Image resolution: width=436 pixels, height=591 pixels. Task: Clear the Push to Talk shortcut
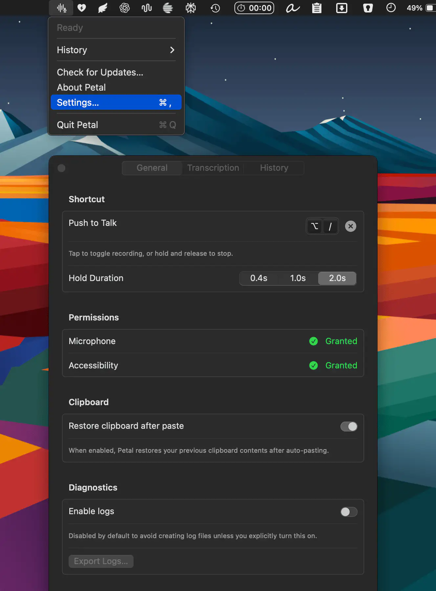[351, 226]
